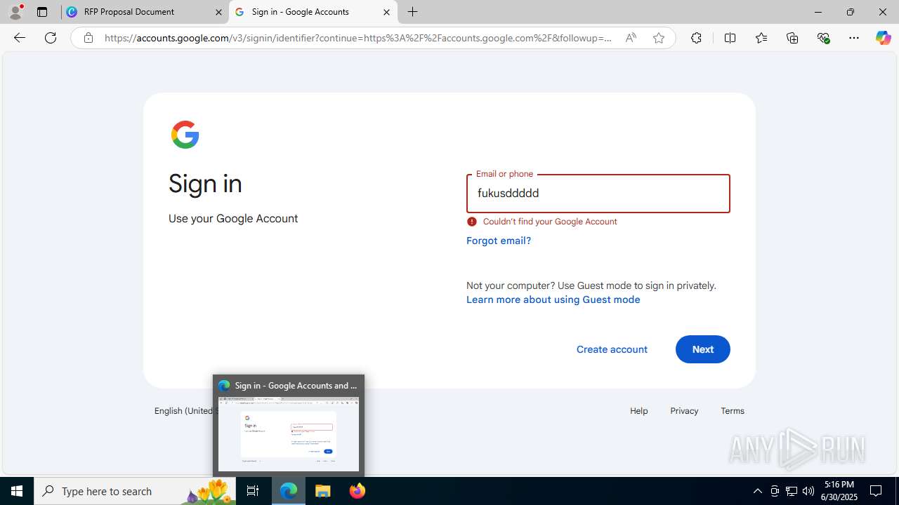The width and height of the screenshot is (899, 505).
Task: Go back to the previous page
Action: pyautogui.click(x=20, y=38)
